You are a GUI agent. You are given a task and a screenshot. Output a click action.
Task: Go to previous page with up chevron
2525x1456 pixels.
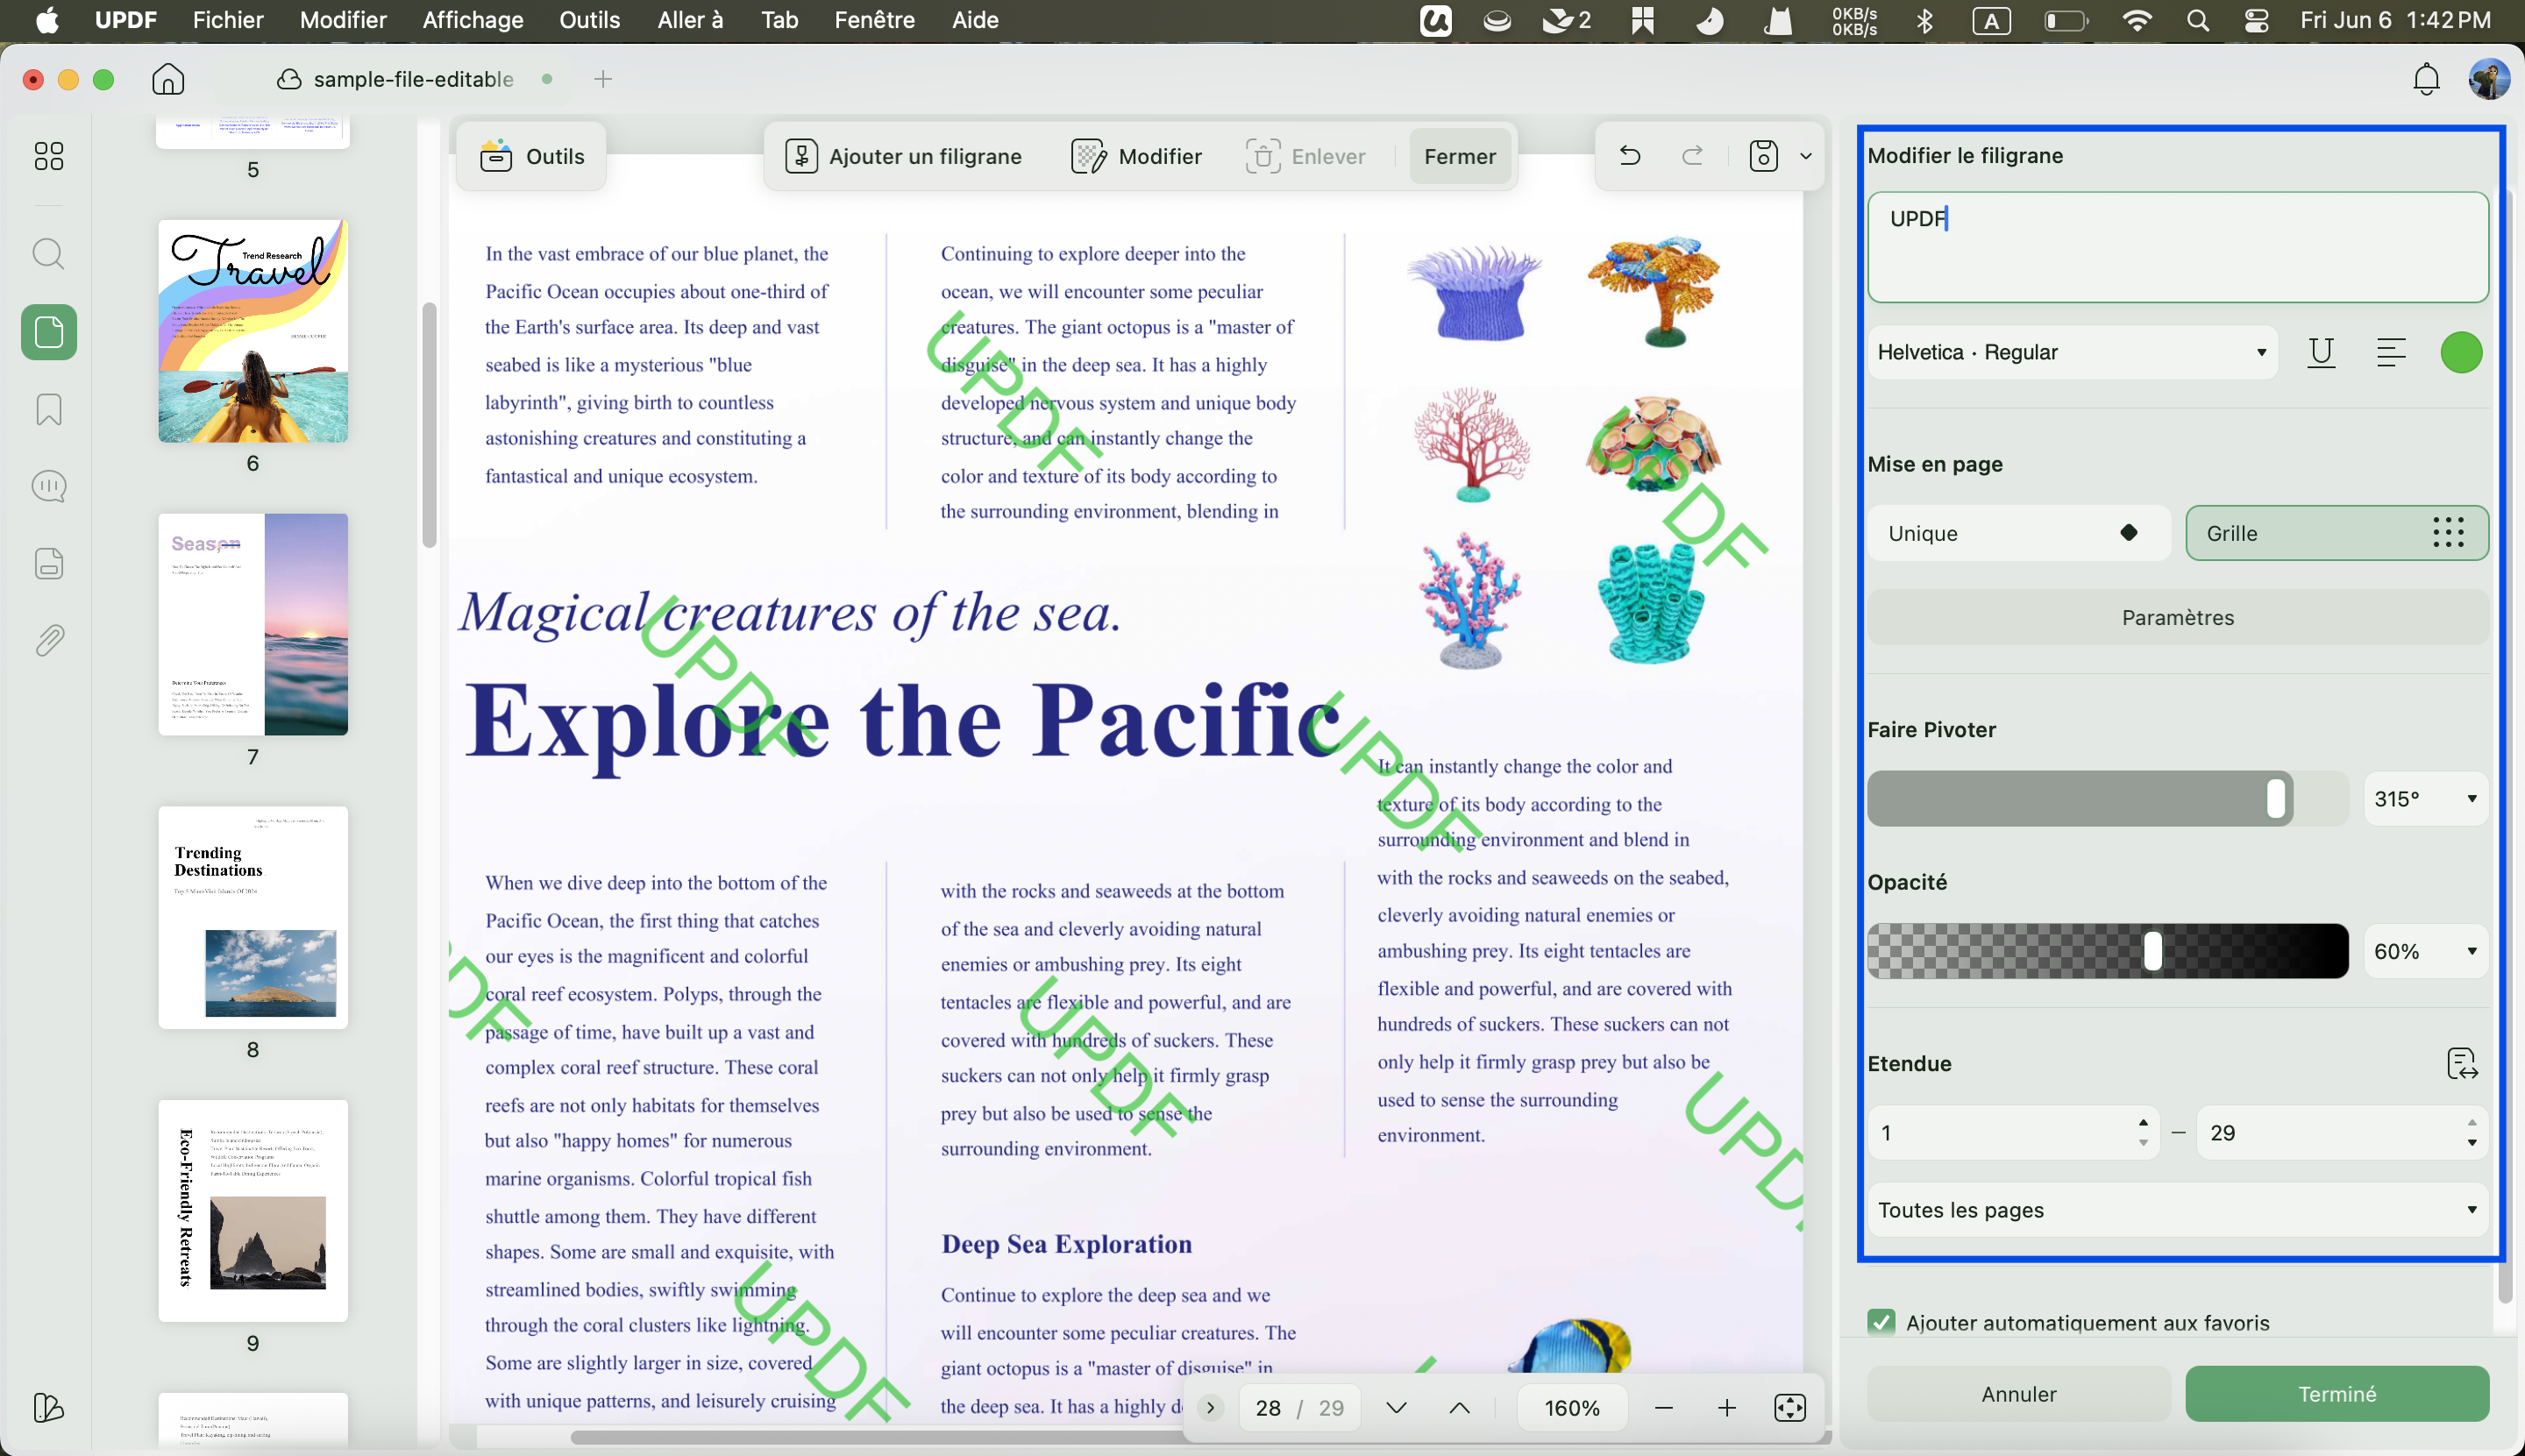tap(1459, 1408)
